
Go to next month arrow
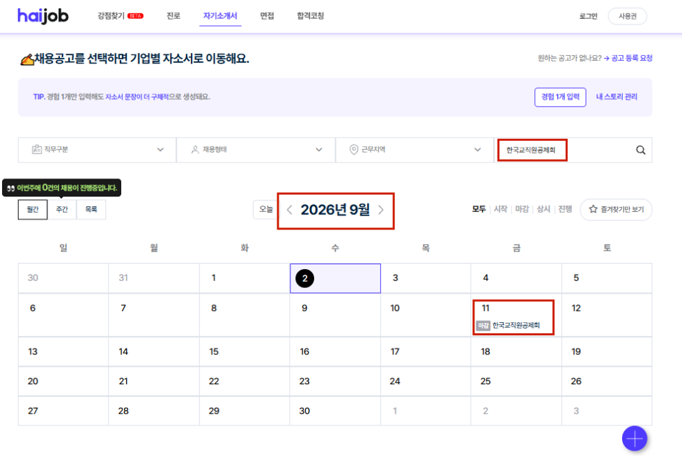point(381,210)
